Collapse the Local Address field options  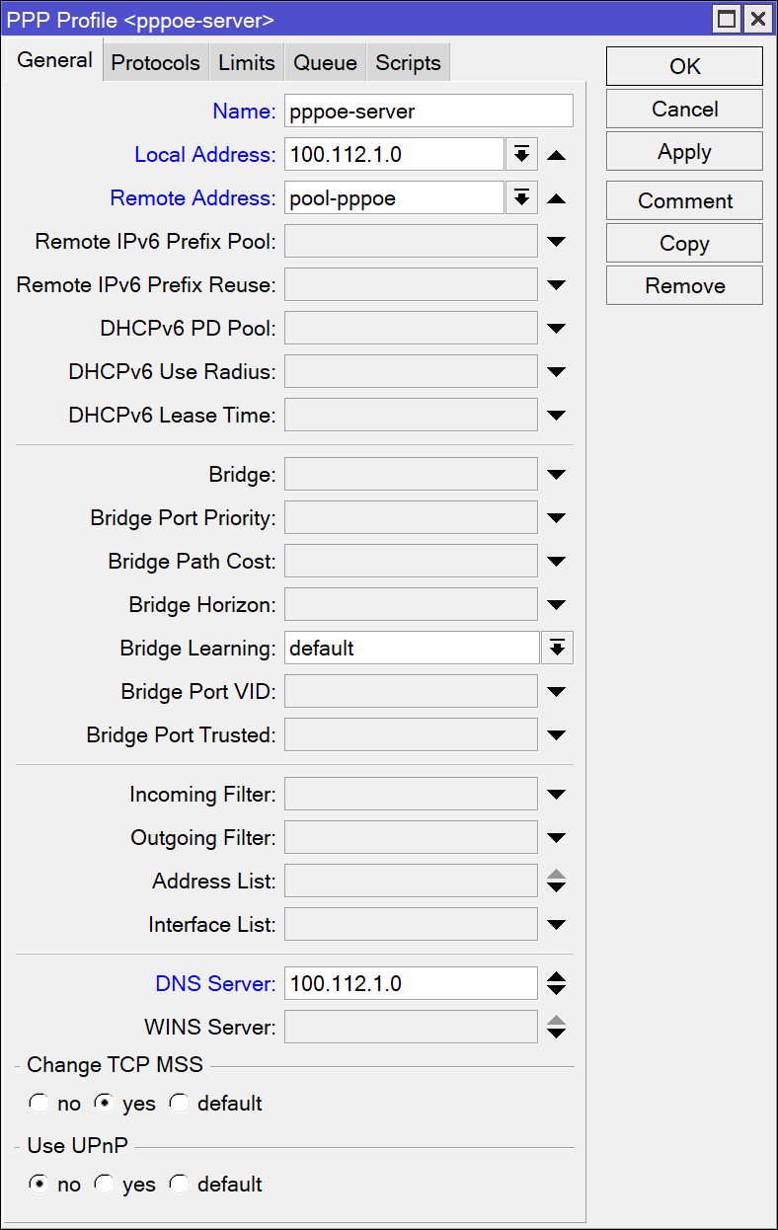(x=556, y=154)
